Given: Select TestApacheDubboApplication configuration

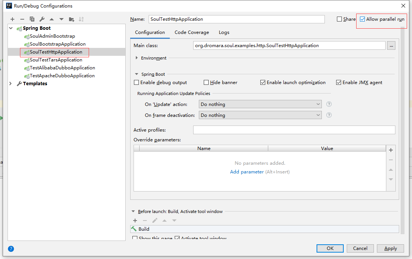Looking at the screenshot, I should point(62,76).
